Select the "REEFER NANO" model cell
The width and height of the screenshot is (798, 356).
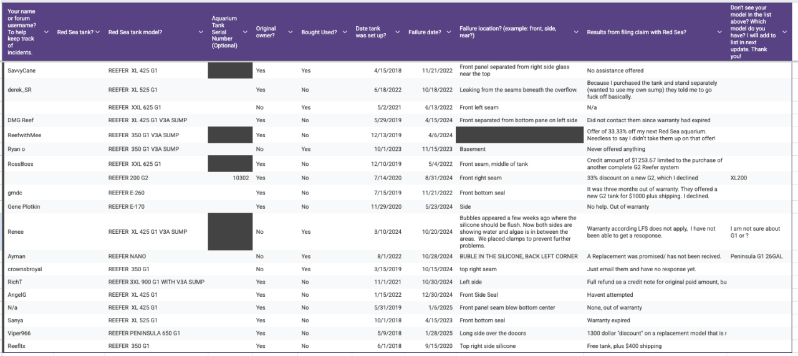pyautogui.click(x=156, y=256)
